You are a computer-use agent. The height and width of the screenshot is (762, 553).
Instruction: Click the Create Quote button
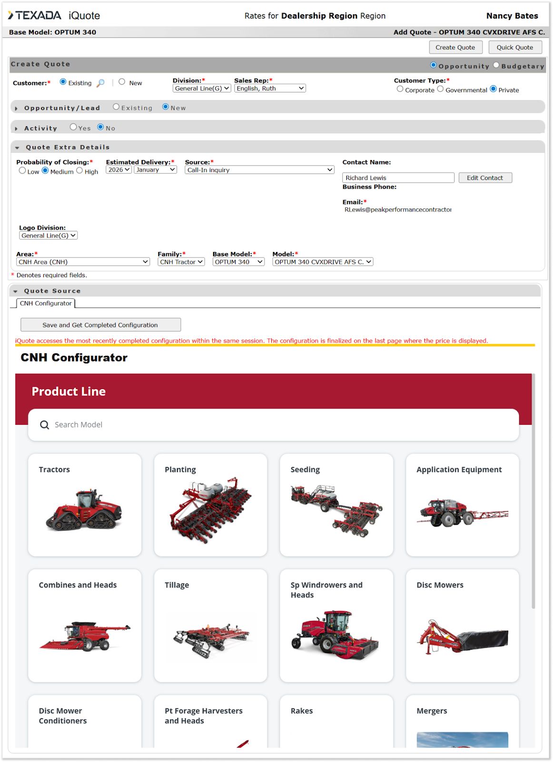click(x=455, y=47)
